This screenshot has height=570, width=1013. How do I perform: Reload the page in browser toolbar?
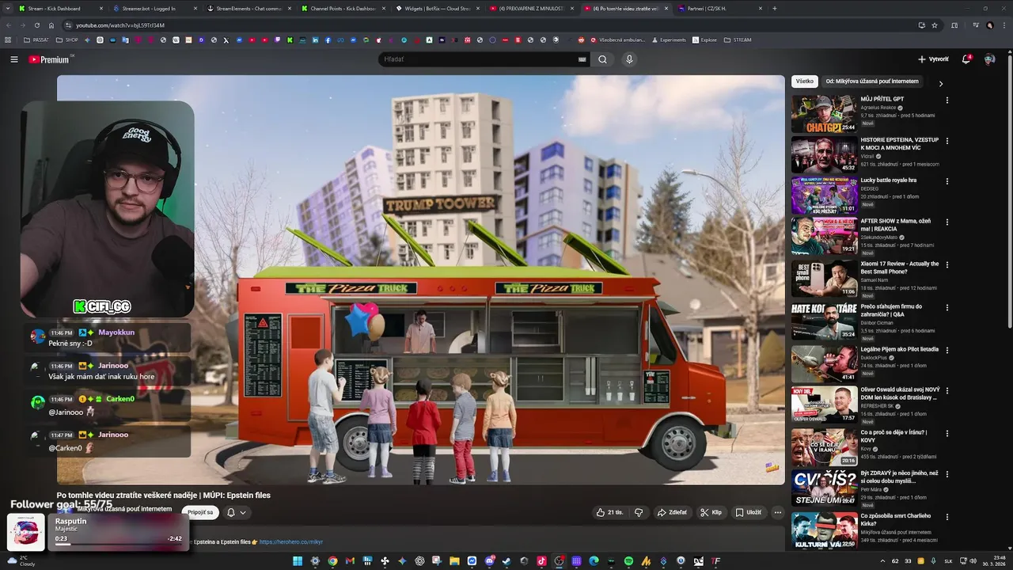point(36,25)
